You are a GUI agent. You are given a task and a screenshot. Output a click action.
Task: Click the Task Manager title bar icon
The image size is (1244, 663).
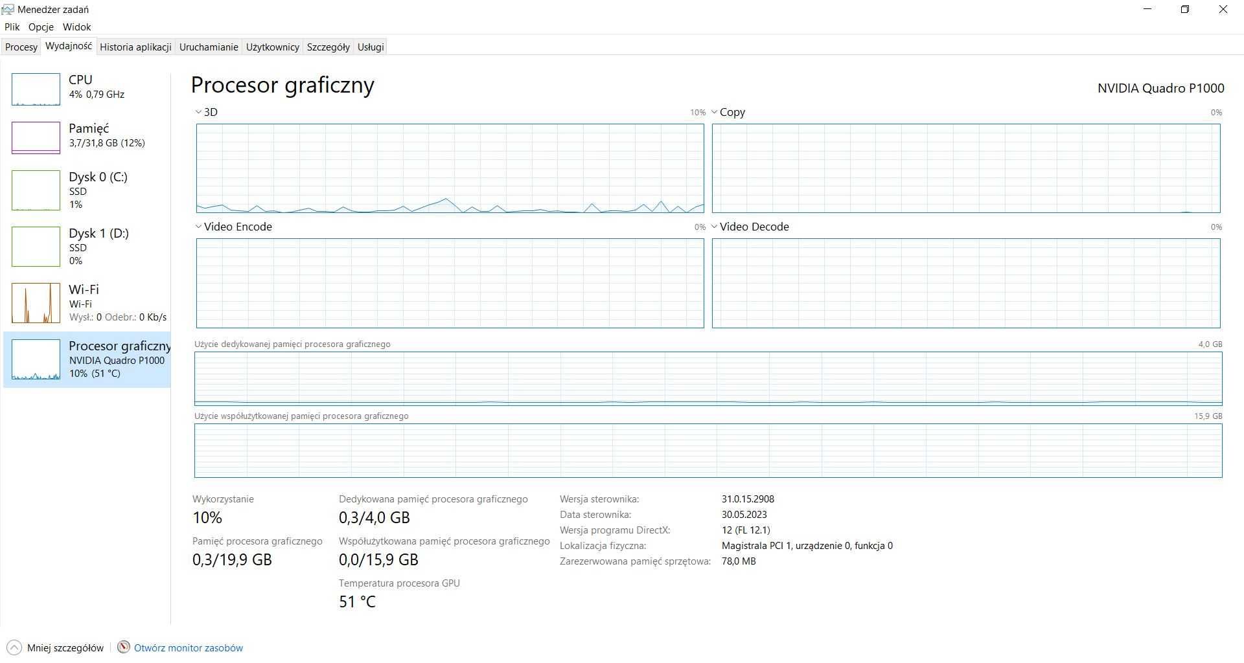tap(8, 9)
